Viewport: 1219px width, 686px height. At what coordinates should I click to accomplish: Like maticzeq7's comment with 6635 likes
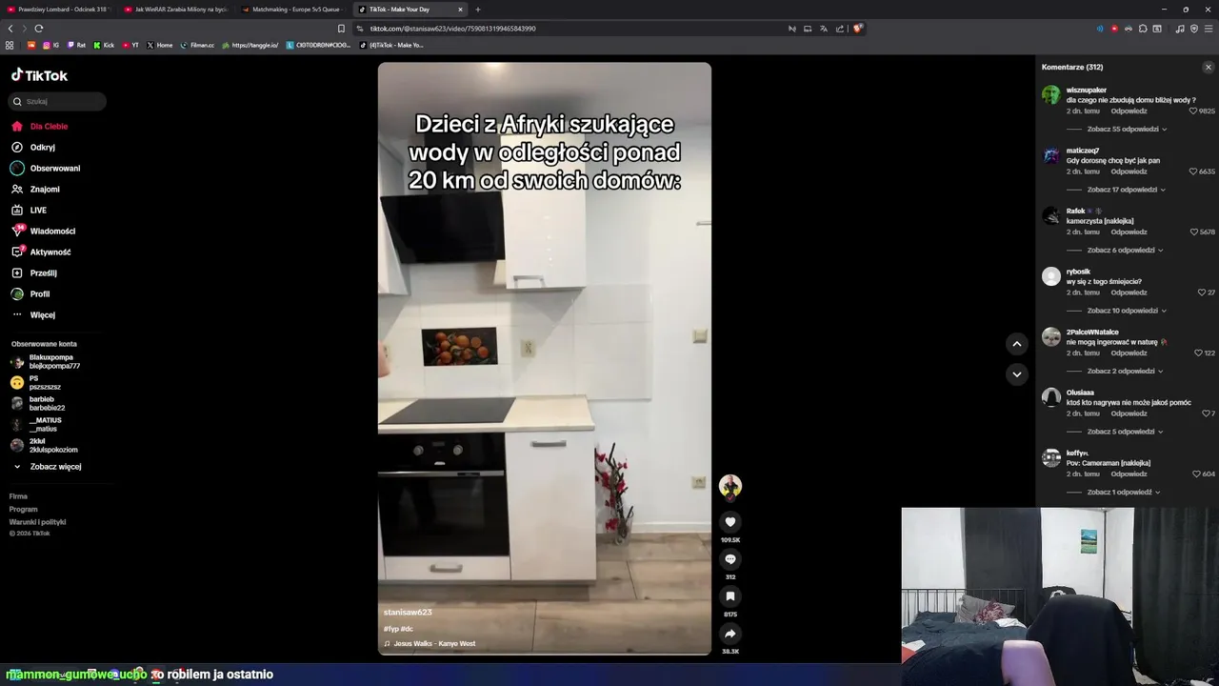[1193, 171]
